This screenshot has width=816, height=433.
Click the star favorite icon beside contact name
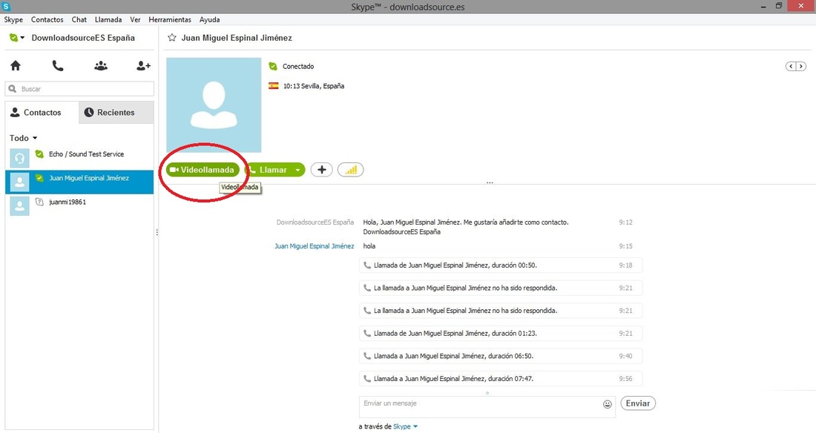172,38
